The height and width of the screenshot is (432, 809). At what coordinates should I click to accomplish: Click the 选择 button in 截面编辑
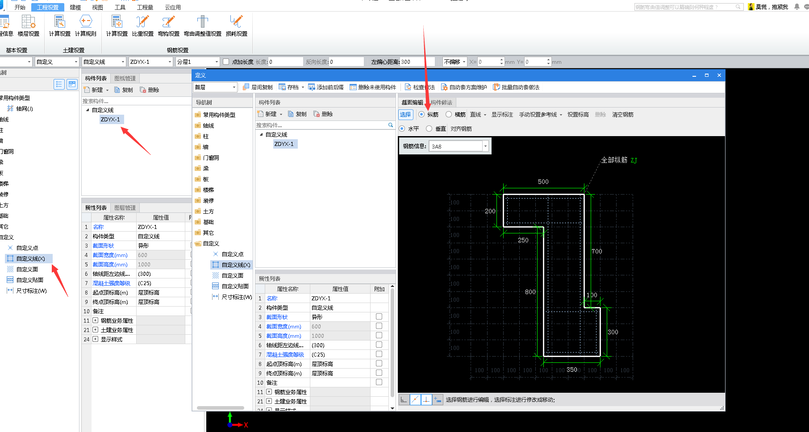[x=405, y=115]
